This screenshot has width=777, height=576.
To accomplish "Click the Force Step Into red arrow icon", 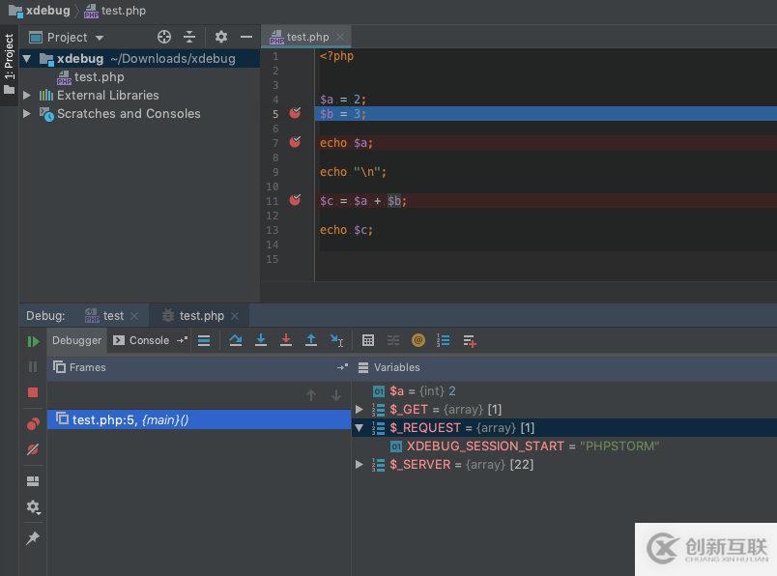I will click(286, 340).
